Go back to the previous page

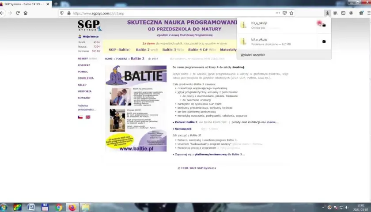coord(2,13)
